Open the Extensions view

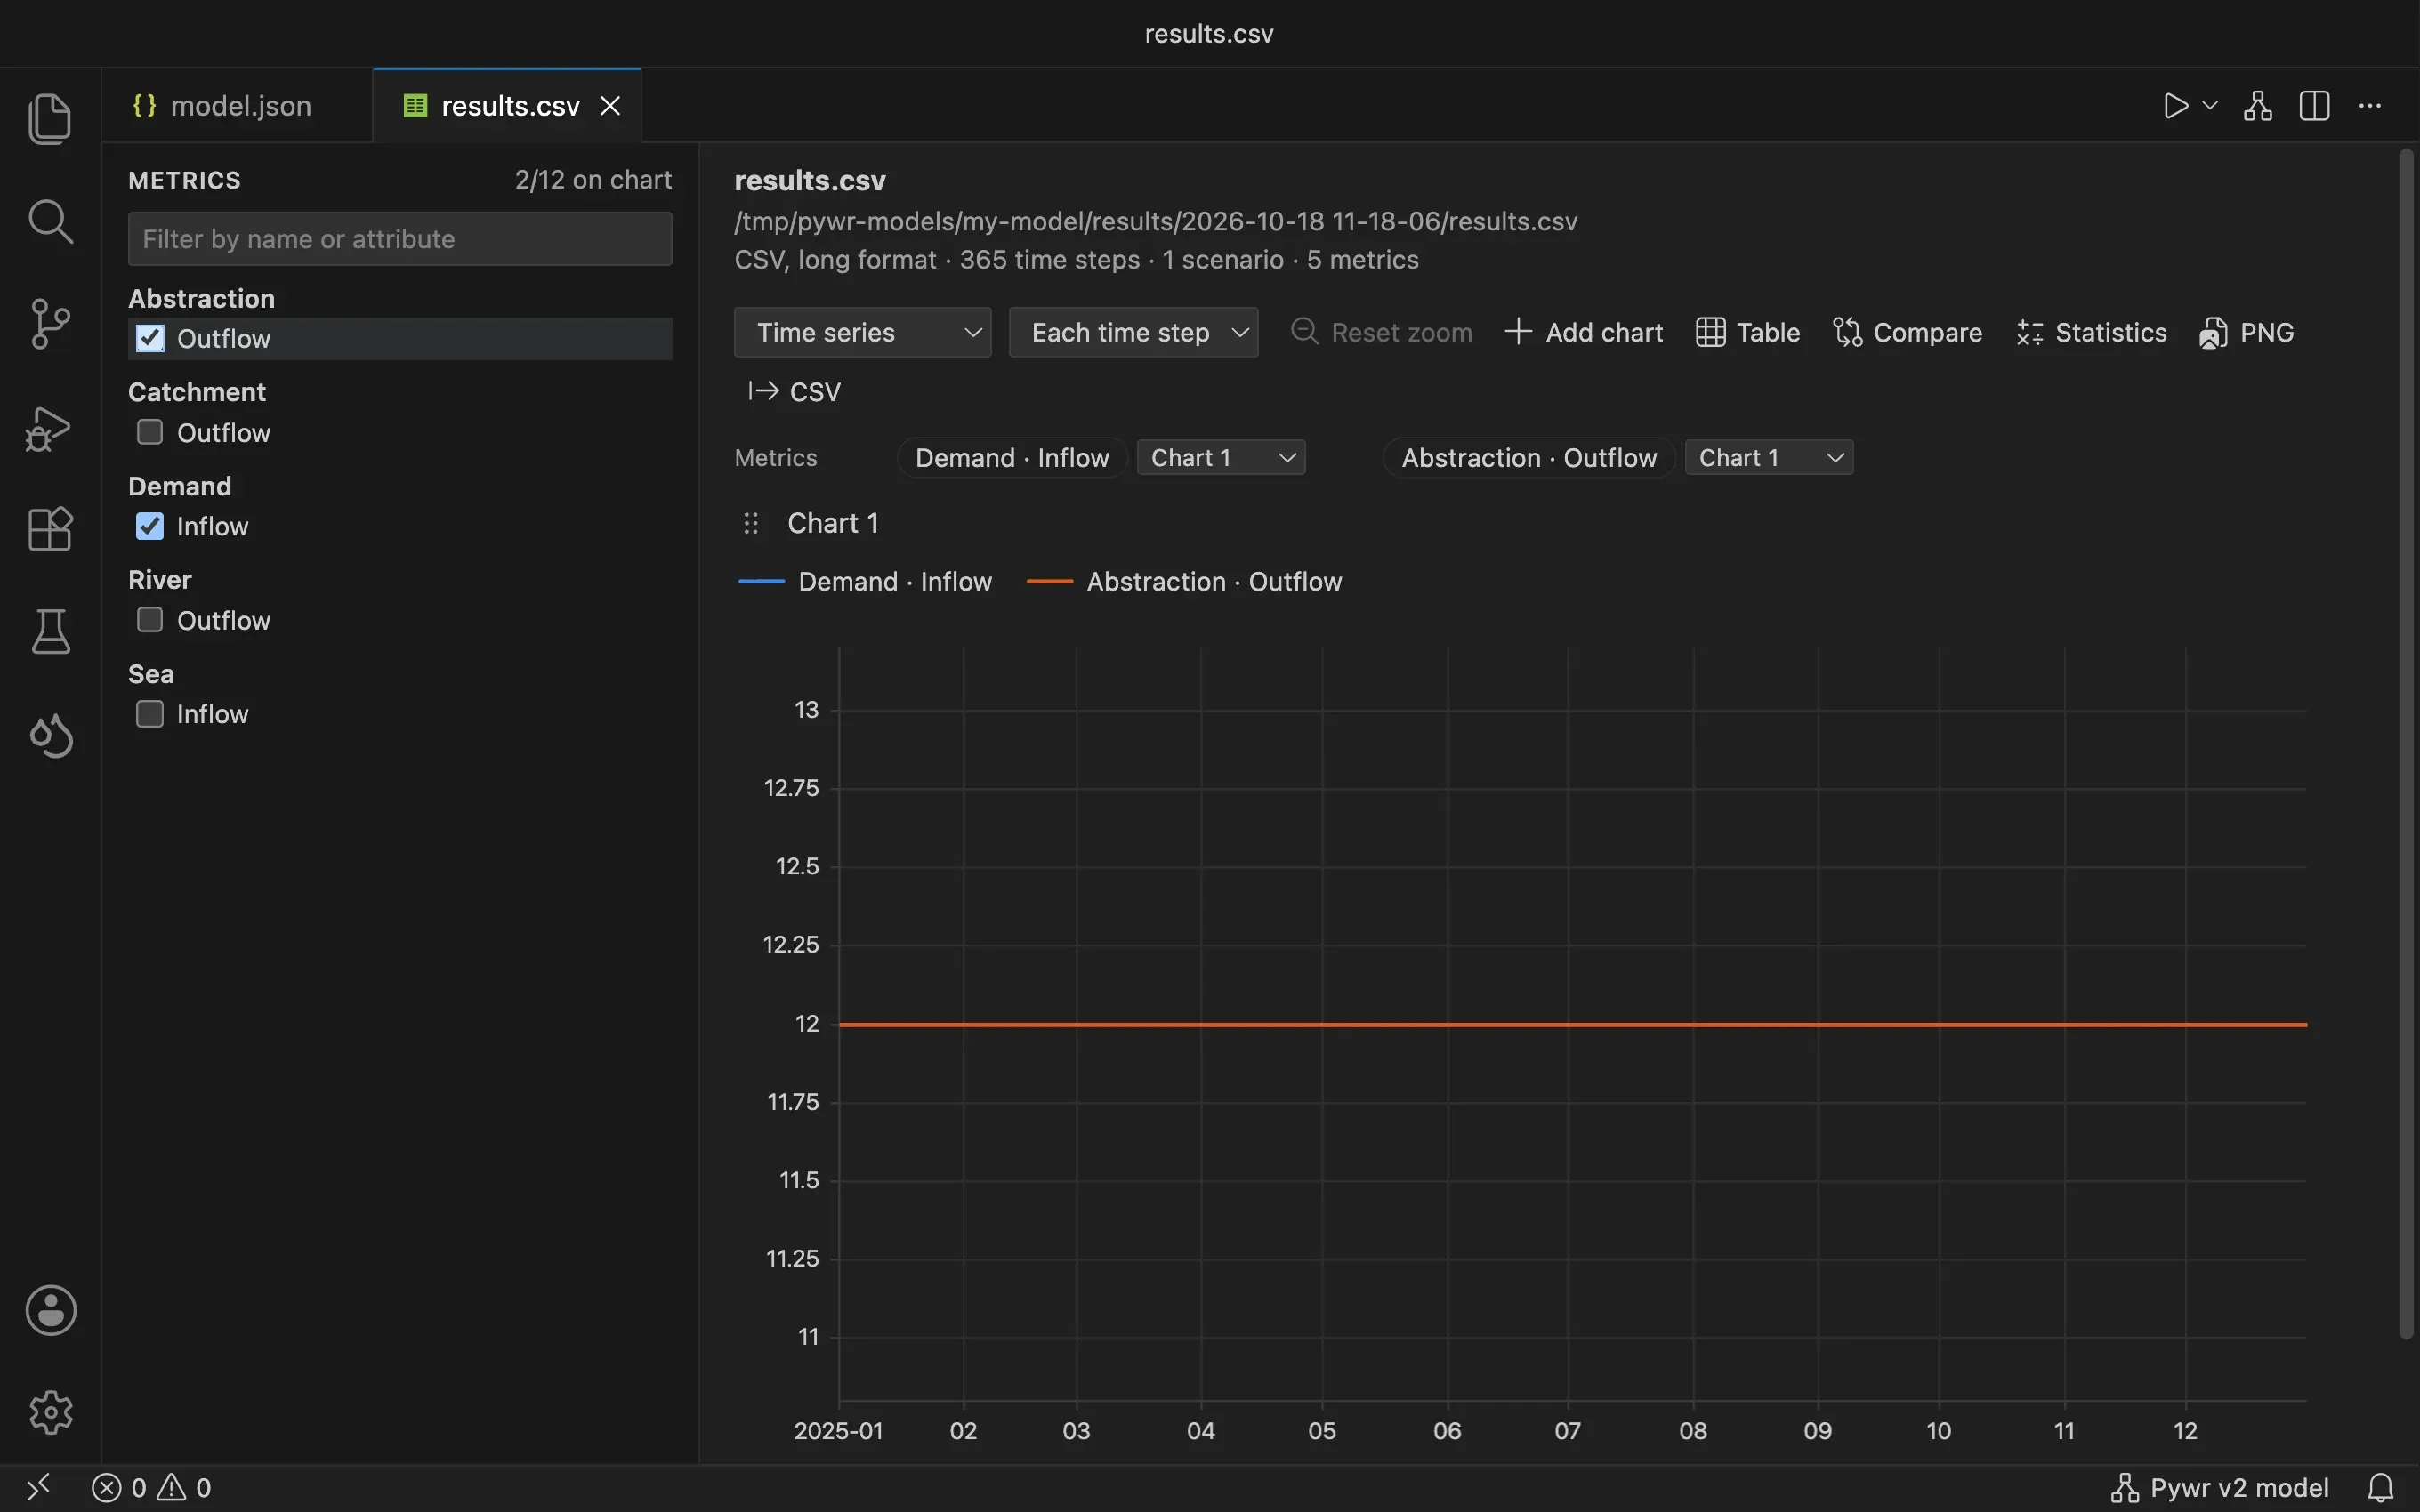[50, 529]
